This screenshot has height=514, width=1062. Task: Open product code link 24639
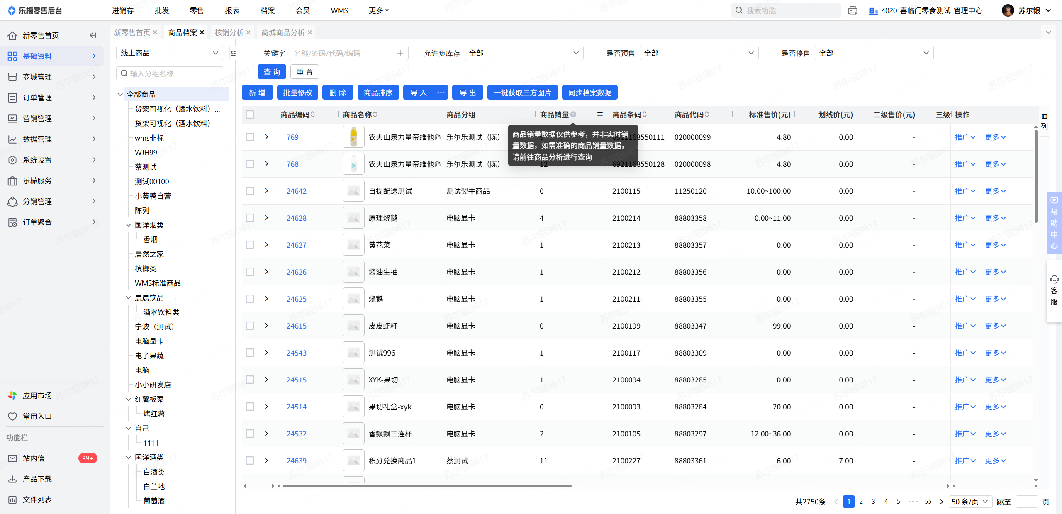(x=296, y=460)
